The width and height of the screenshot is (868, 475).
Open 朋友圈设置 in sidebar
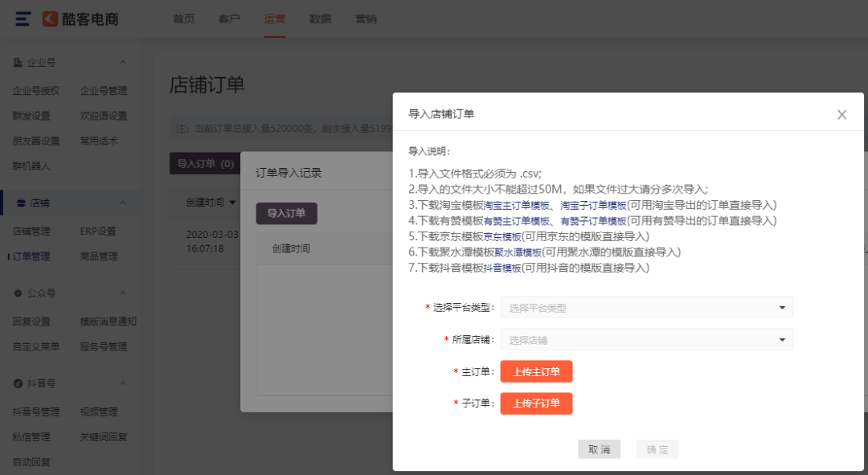pyautogui.click(x=36, y=141)
